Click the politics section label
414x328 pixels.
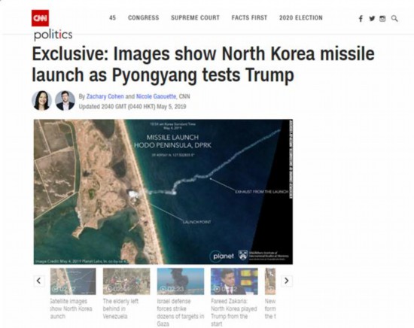tap(53, 35)
